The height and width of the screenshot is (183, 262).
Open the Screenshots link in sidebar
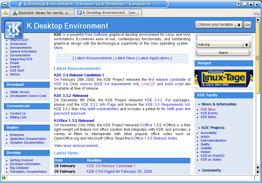[18, 44]
